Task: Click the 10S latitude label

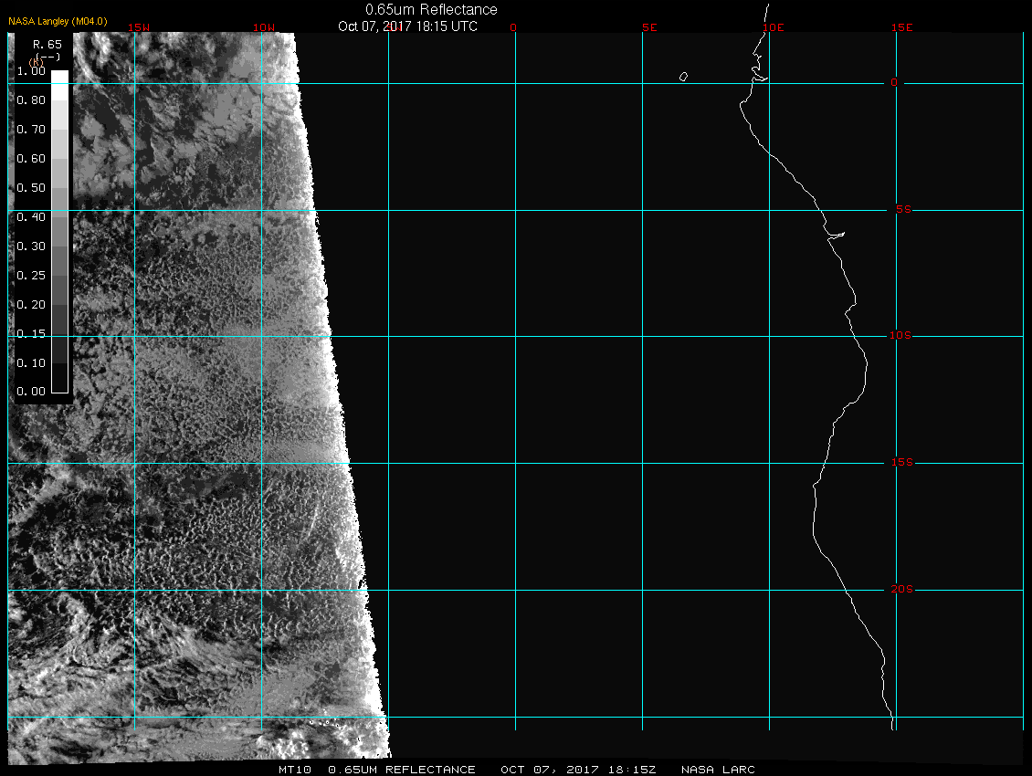Action: click(900, 336)
